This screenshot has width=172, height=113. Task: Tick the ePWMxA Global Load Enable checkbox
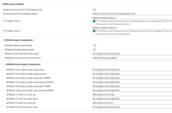[95, 45]
